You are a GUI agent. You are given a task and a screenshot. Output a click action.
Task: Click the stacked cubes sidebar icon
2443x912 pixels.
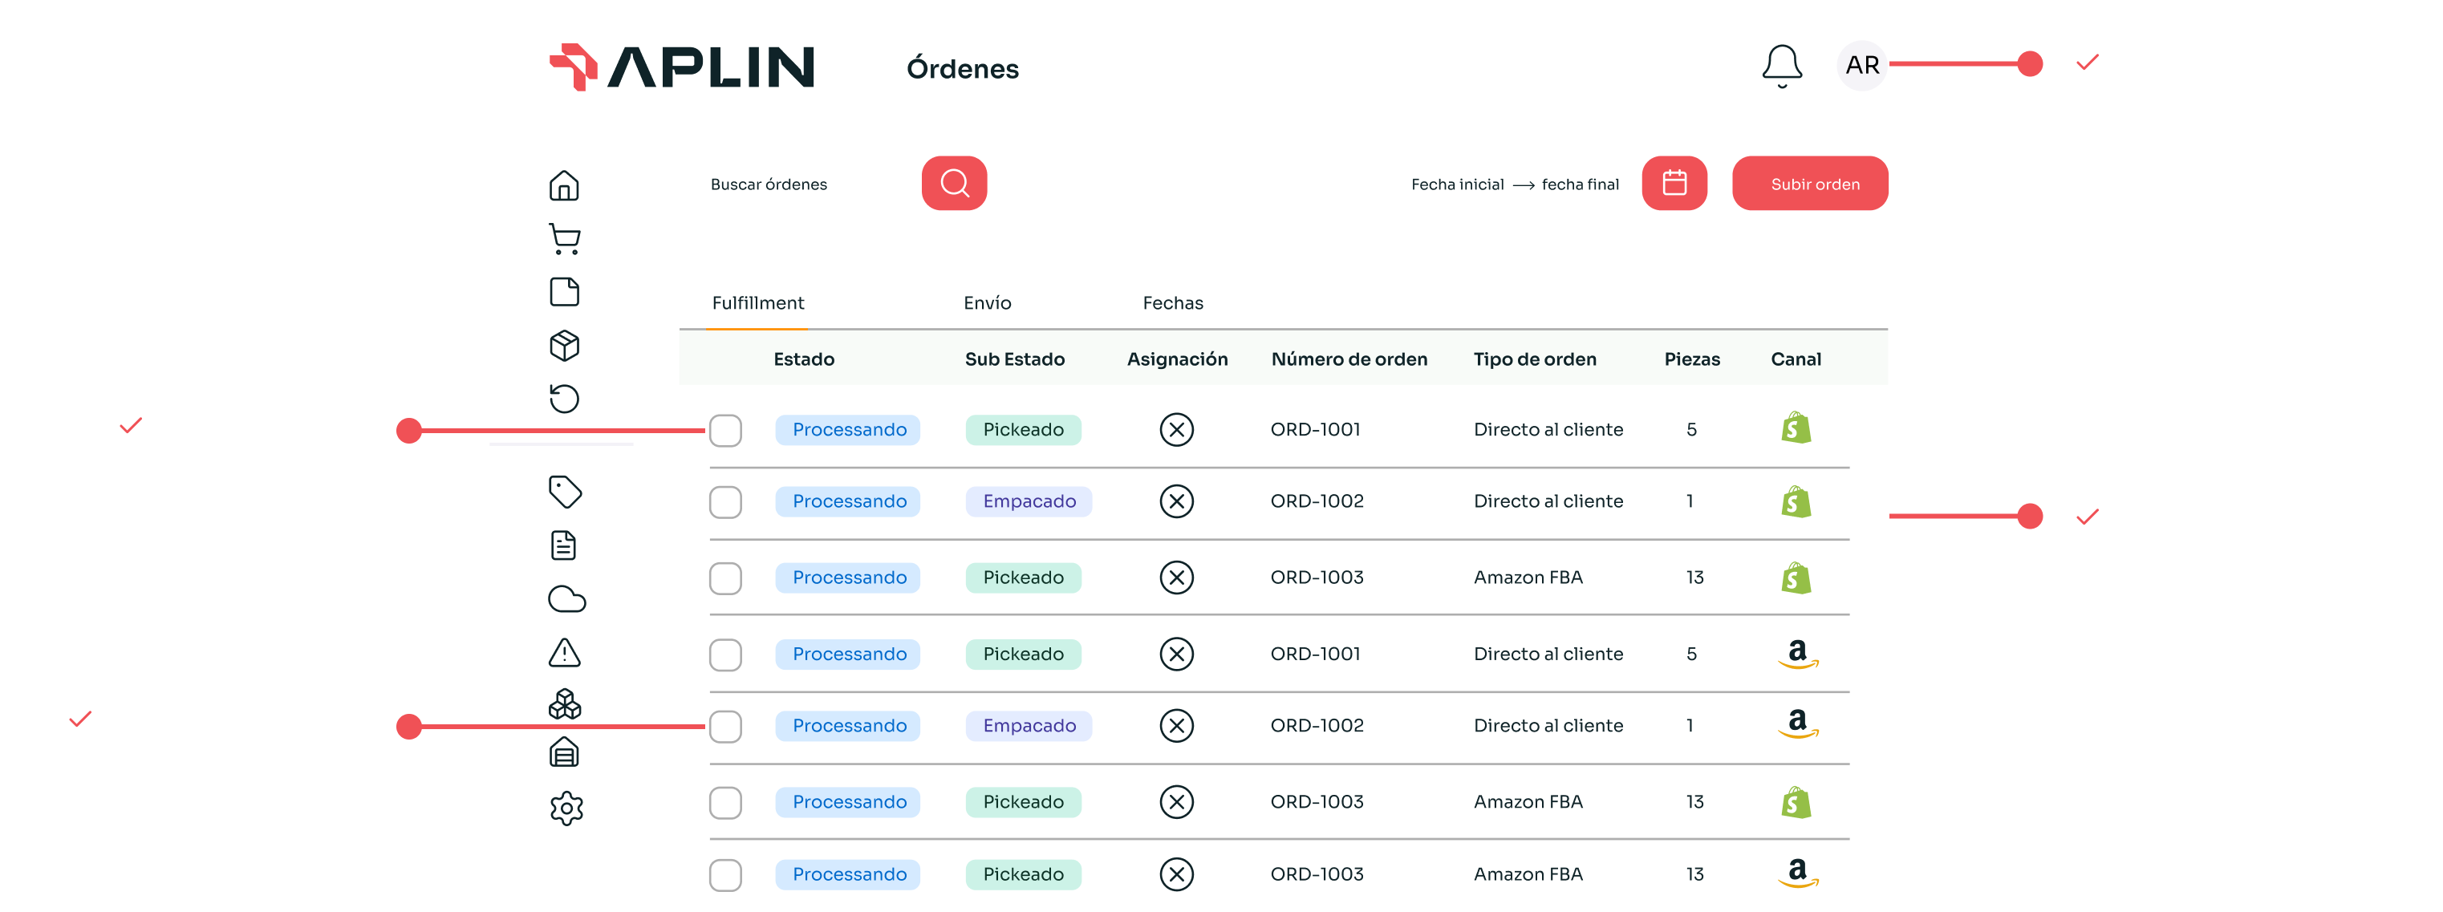tap(564, 703)
